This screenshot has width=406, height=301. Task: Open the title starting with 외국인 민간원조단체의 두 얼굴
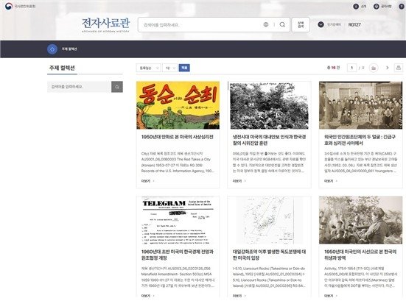pyautogui.click(x=360, y=140)
